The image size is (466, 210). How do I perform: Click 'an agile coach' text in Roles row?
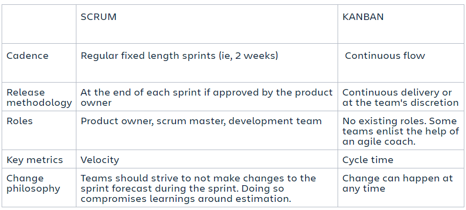[x=379, y=141]
